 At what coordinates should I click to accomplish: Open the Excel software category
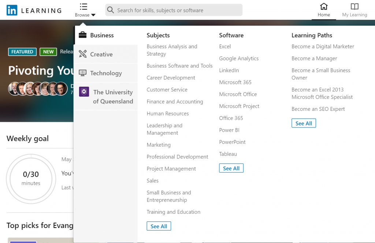tap(224, 46)
